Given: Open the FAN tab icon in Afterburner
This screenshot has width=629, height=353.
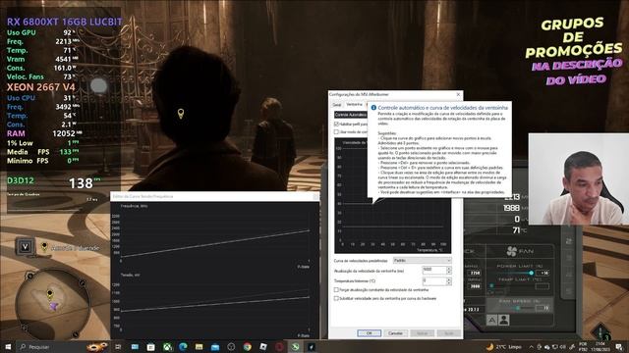Looking at the screenshot, I should pos(511,251).
